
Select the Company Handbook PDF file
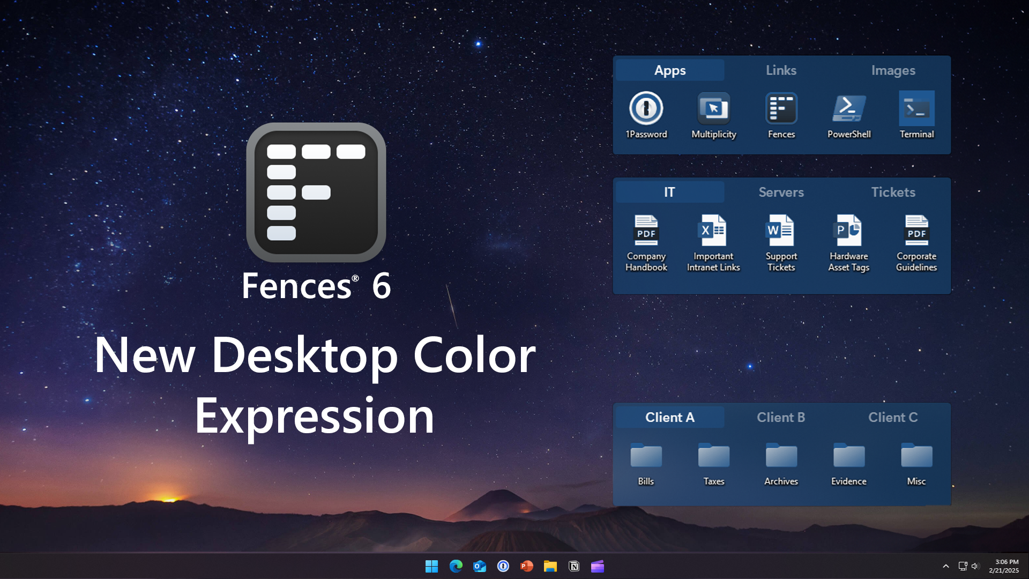pyautogui.click(x=646, y=243)
